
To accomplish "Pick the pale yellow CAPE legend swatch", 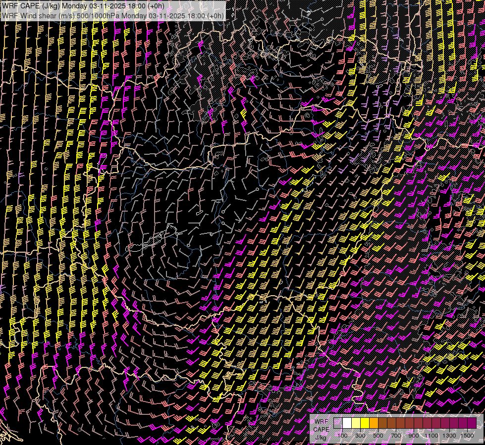I will (x=356, y=423).
